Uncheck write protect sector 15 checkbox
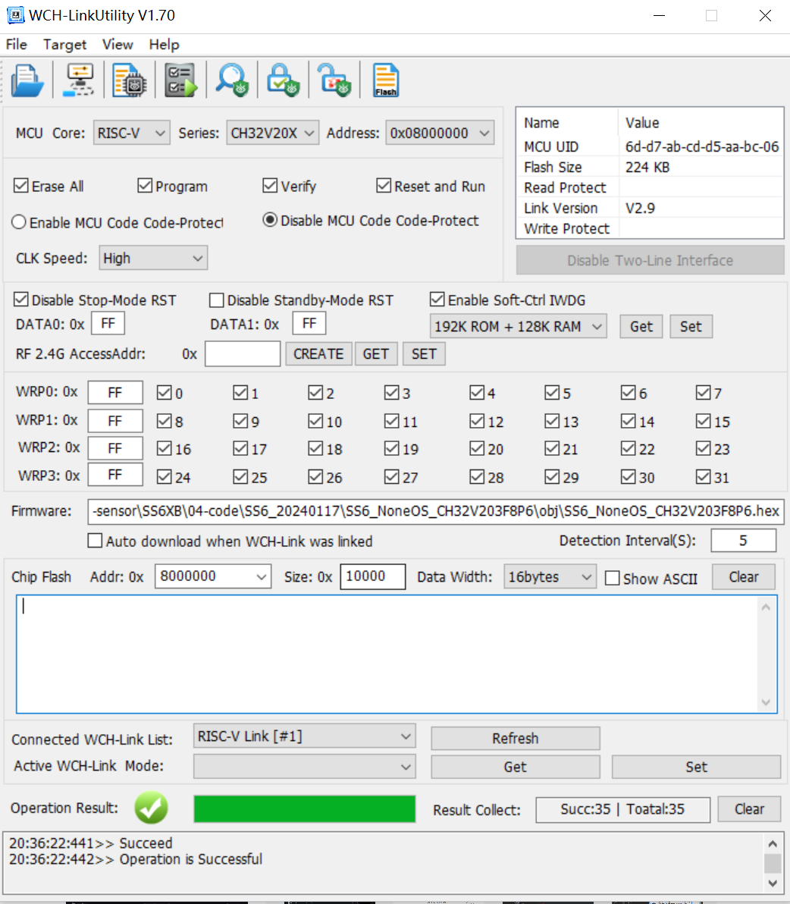Screen dimensions: 790x904 pos(703,421)
